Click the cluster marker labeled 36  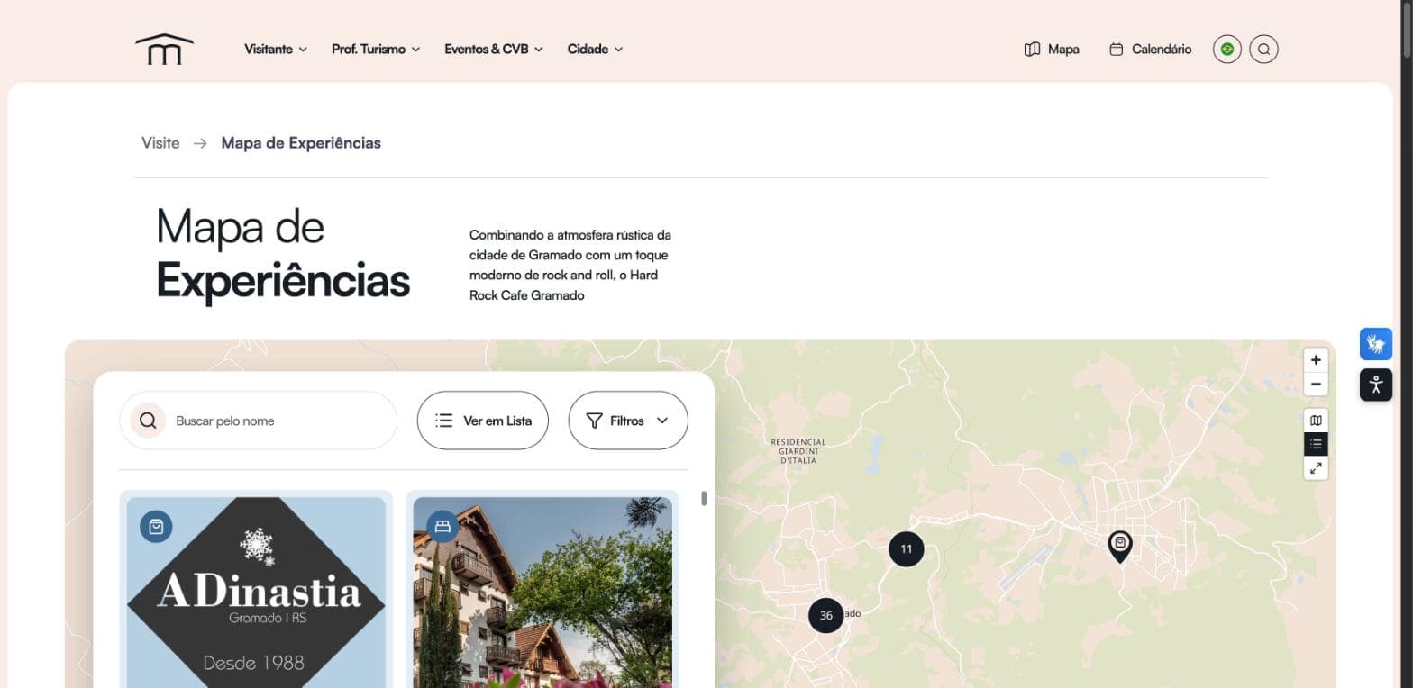click(x=825, y=616)
